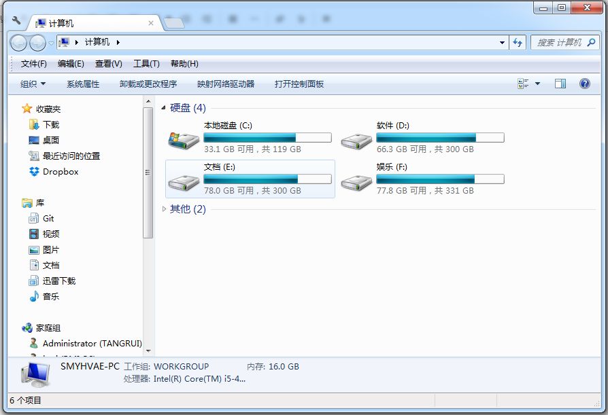The height and width of the screenshot is (415, 608).
Task: Click the SMYHVAE-PC computer icon in details pane
Action: coord(35,374)
